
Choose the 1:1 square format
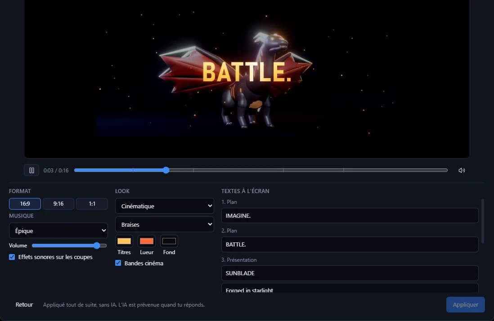[x=92, y=204]
